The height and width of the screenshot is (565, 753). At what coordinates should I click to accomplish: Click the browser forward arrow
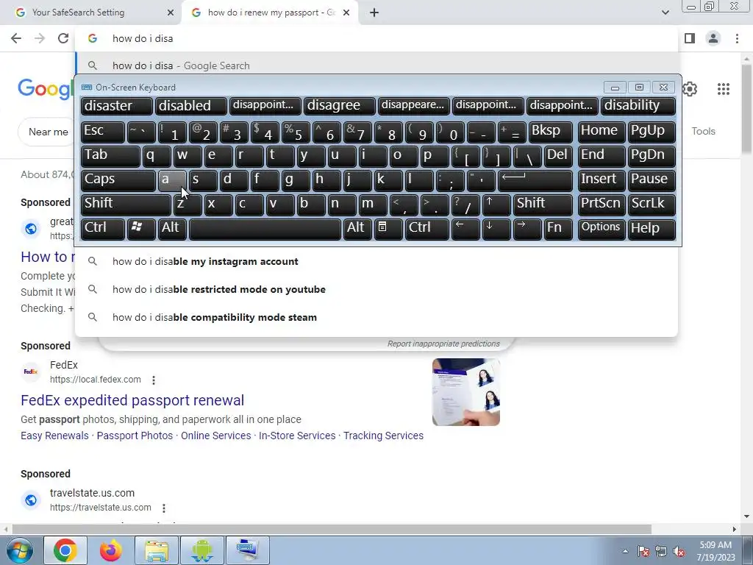40,38
